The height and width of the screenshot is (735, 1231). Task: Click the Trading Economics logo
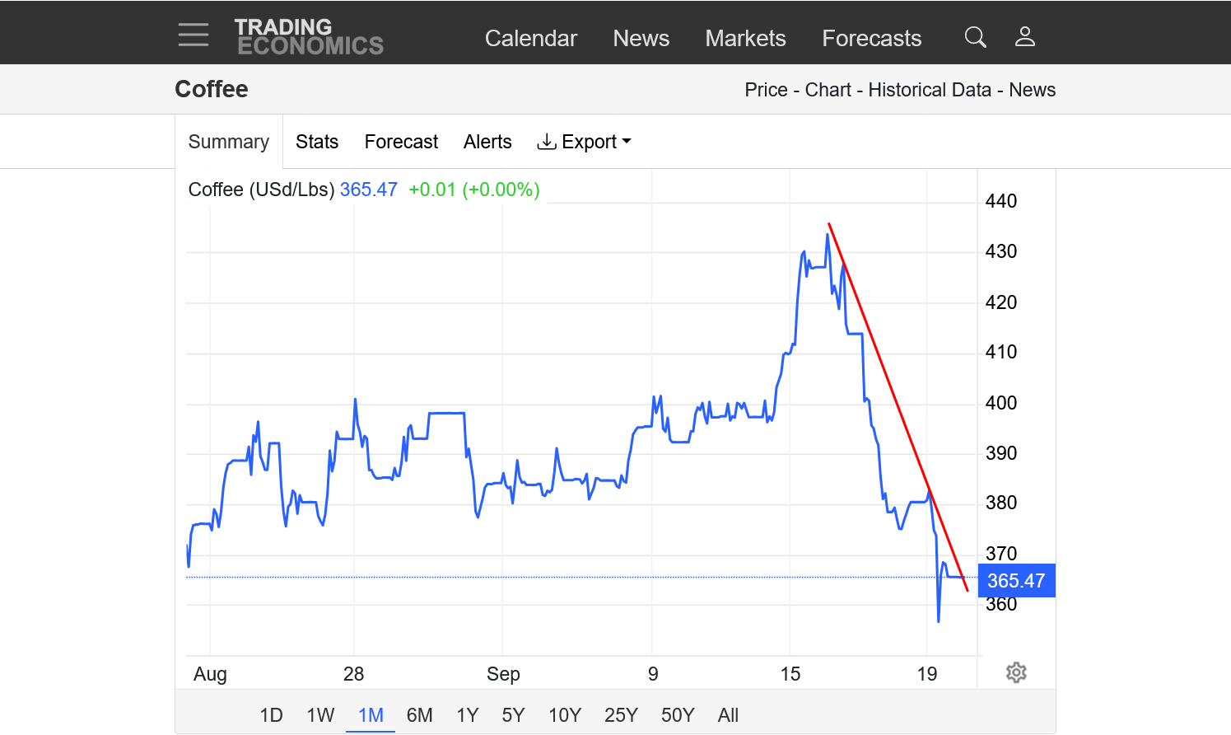(309, 37)
